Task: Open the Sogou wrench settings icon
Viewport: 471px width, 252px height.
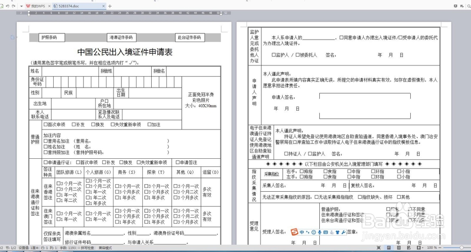Action: click(x=344, y=232)
